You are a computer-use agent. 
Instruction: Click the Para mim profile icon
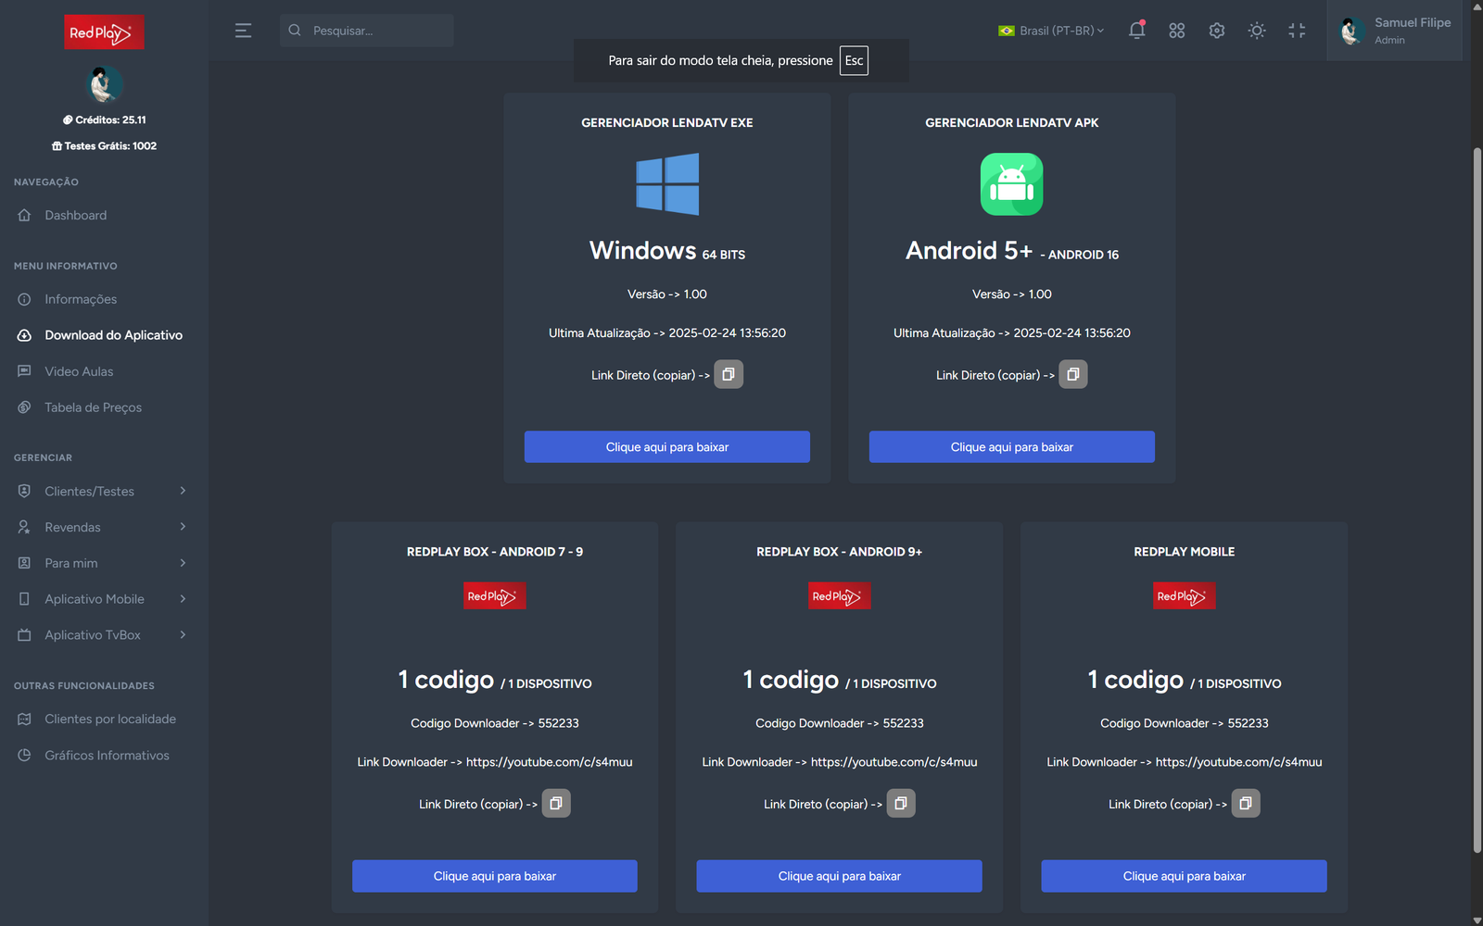[x=24, y=563]
